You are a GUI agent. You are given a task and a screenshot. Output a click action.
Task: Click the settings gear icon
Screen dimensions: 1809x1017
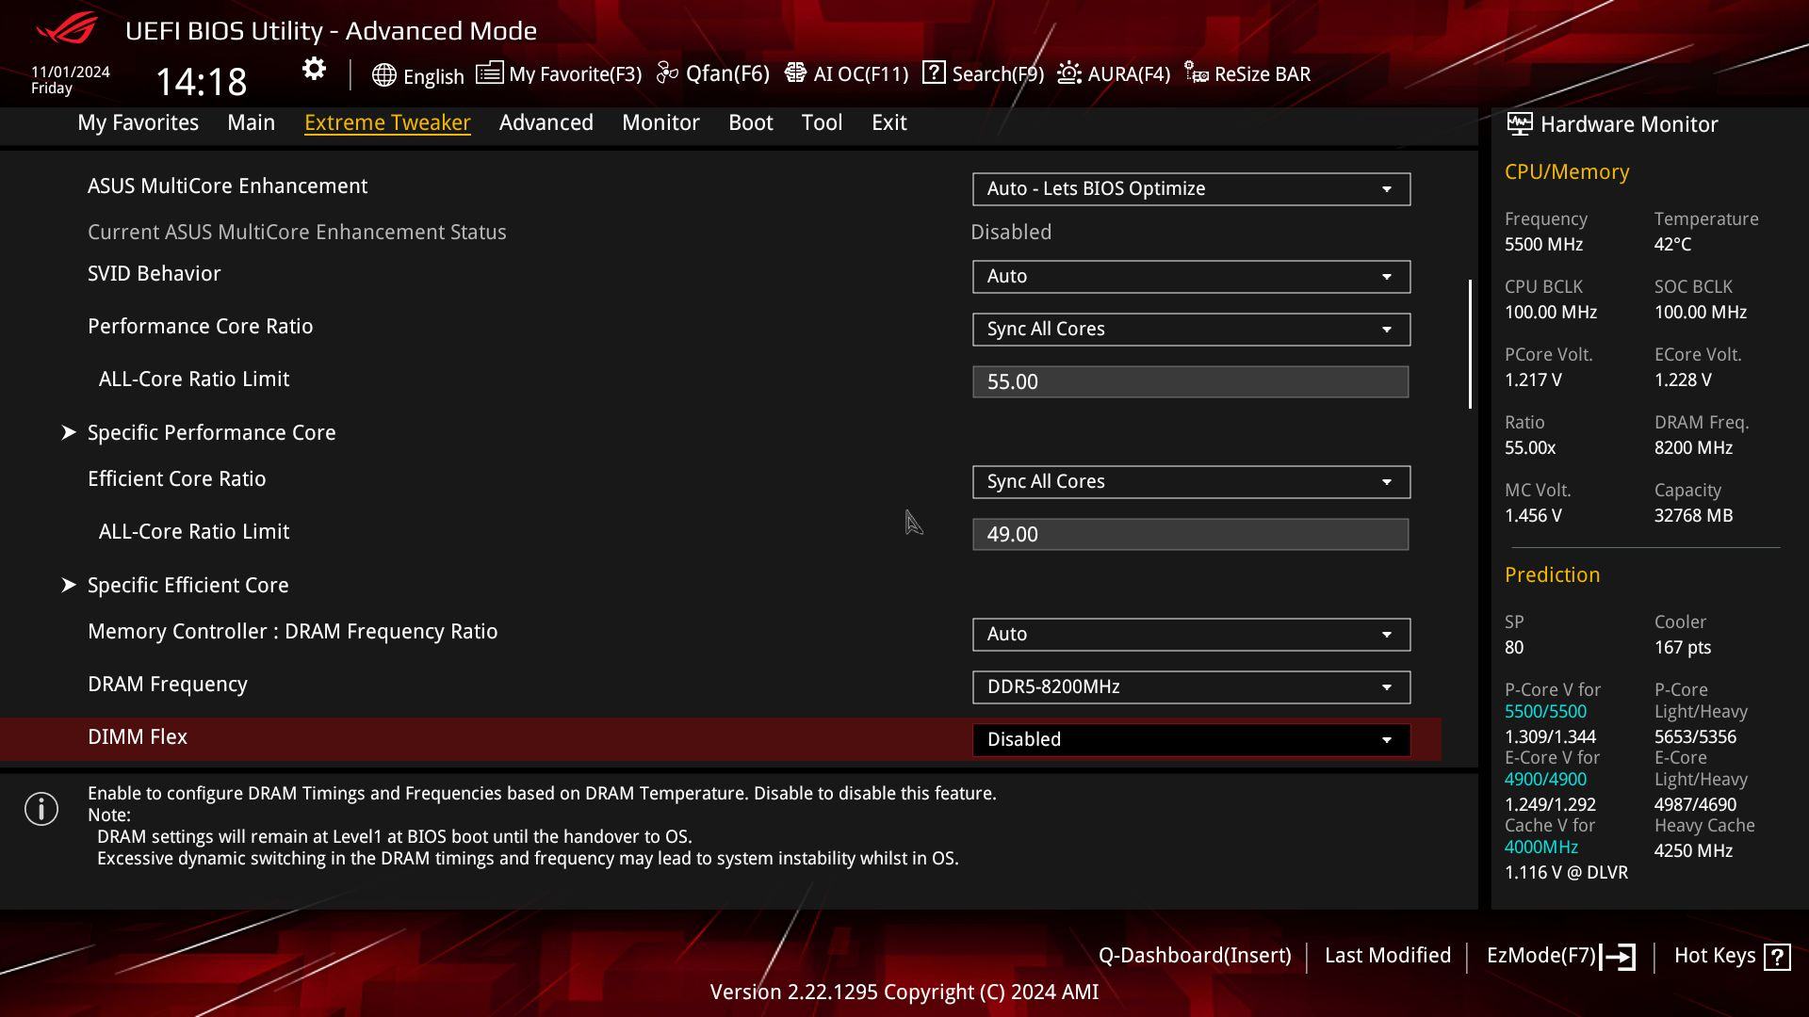coord(314,70)
